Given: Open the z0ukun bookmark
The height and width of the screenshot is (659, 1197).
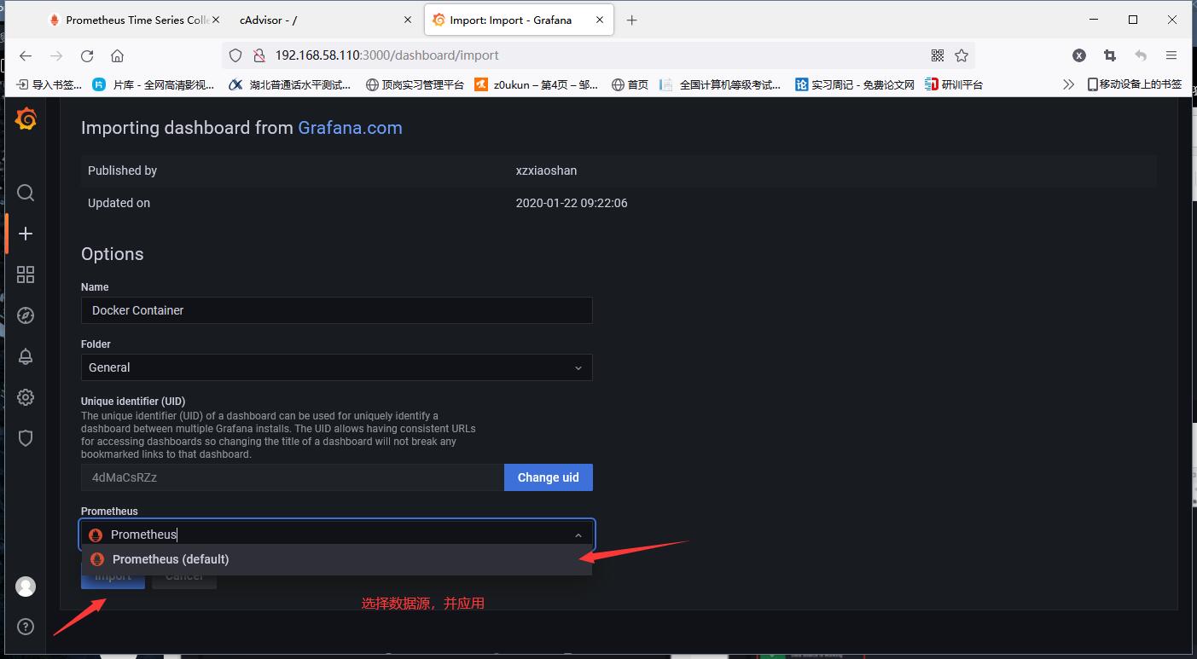Looking at the screenshot, I should click(x=537, y=84).
